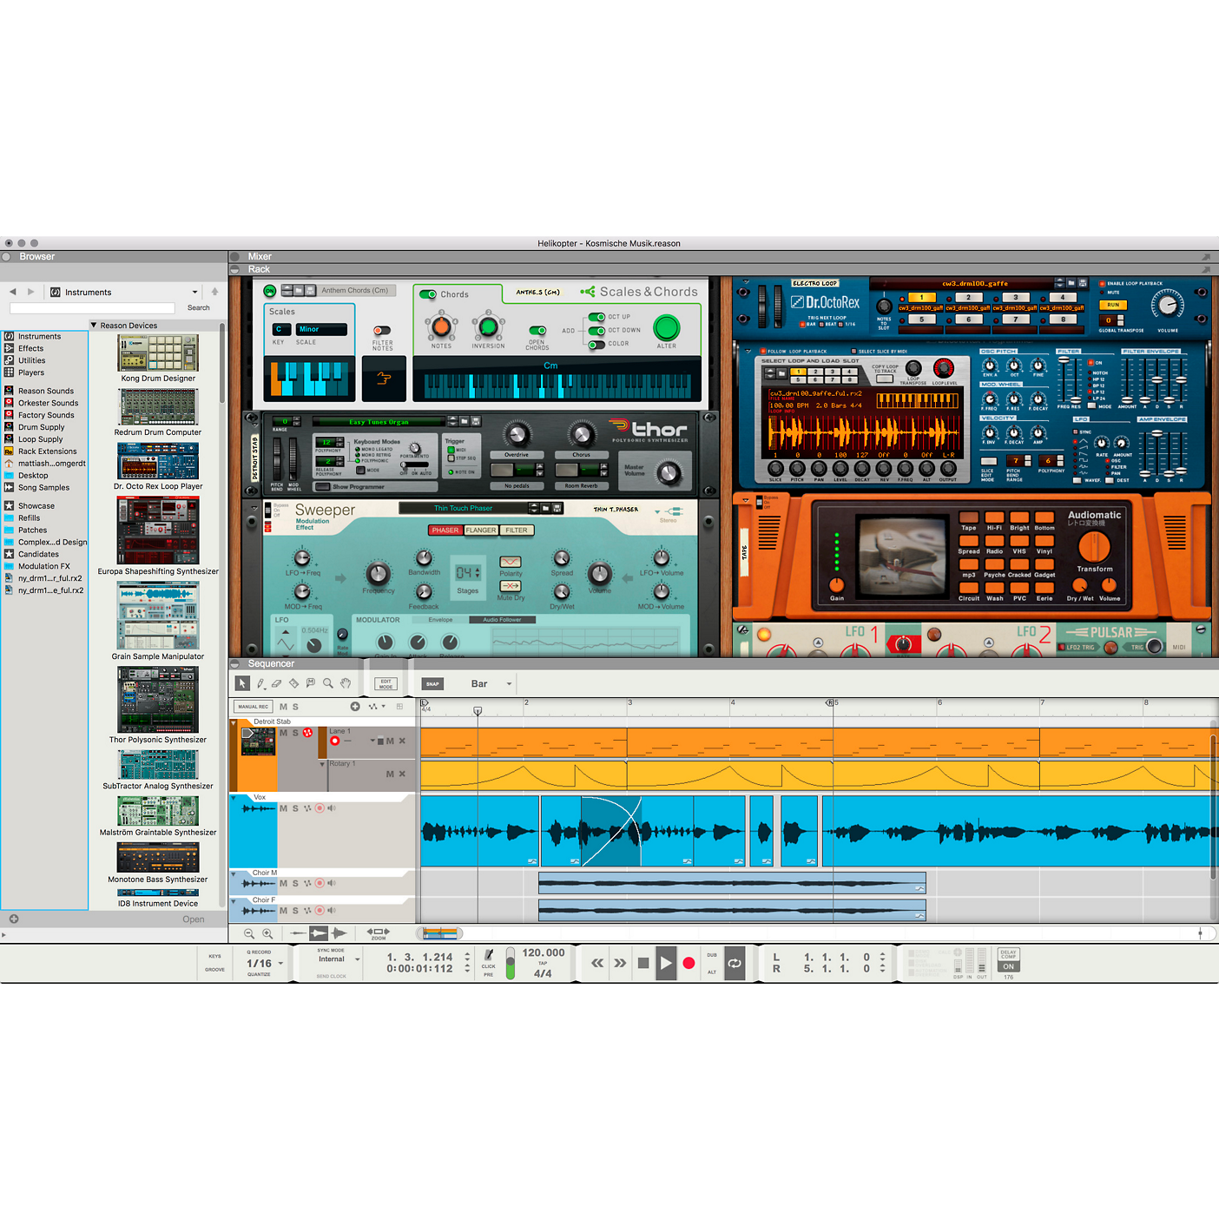The image size is (1219, 1219).
Task: Enable Loop Playback on Dr.OctoRex
Action: (x=1102, y=284)
